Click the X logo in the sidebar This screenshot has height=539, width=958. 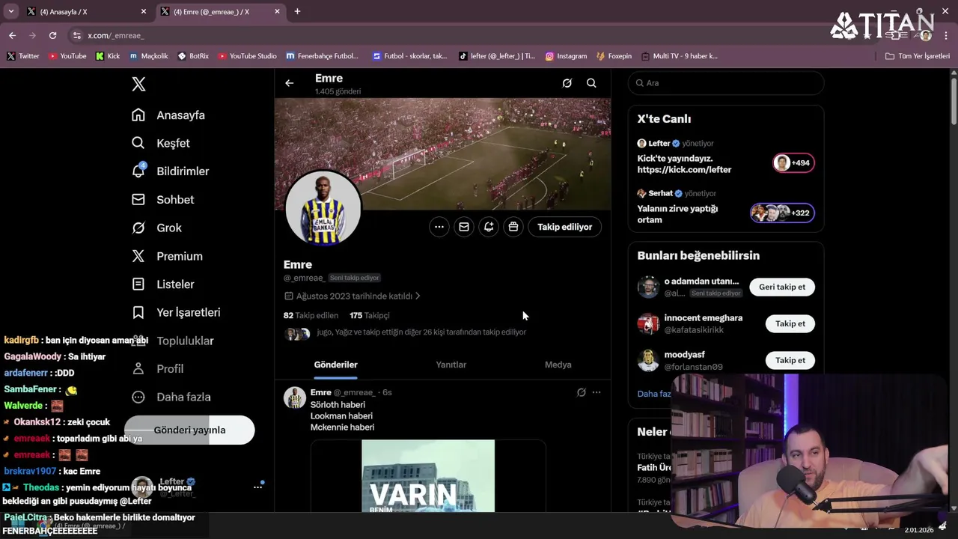point(138,84)
